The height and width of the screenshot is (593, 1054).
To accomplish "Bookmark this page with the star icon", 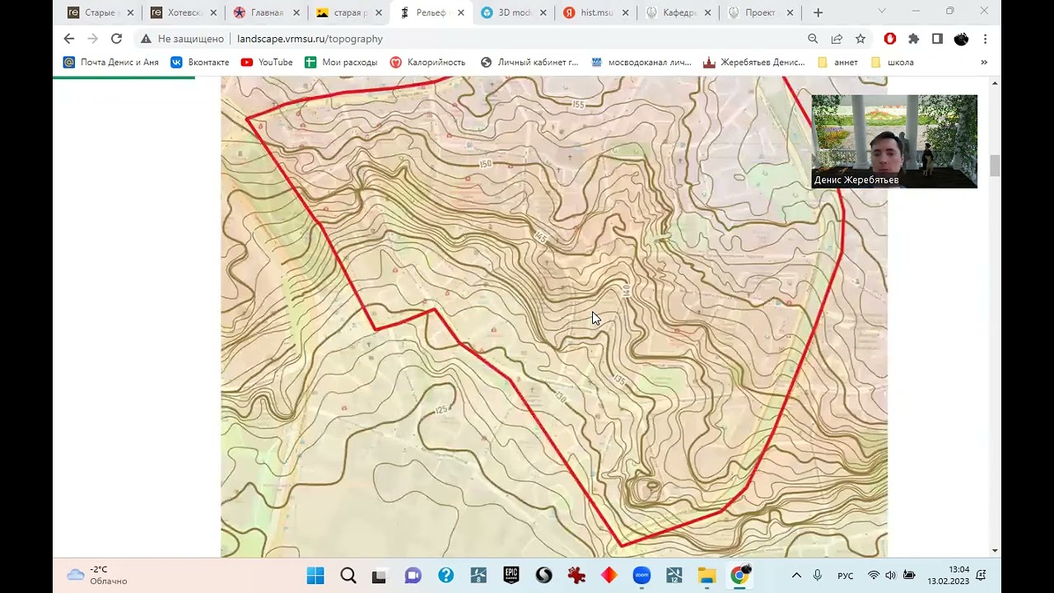I will [860, 39].
